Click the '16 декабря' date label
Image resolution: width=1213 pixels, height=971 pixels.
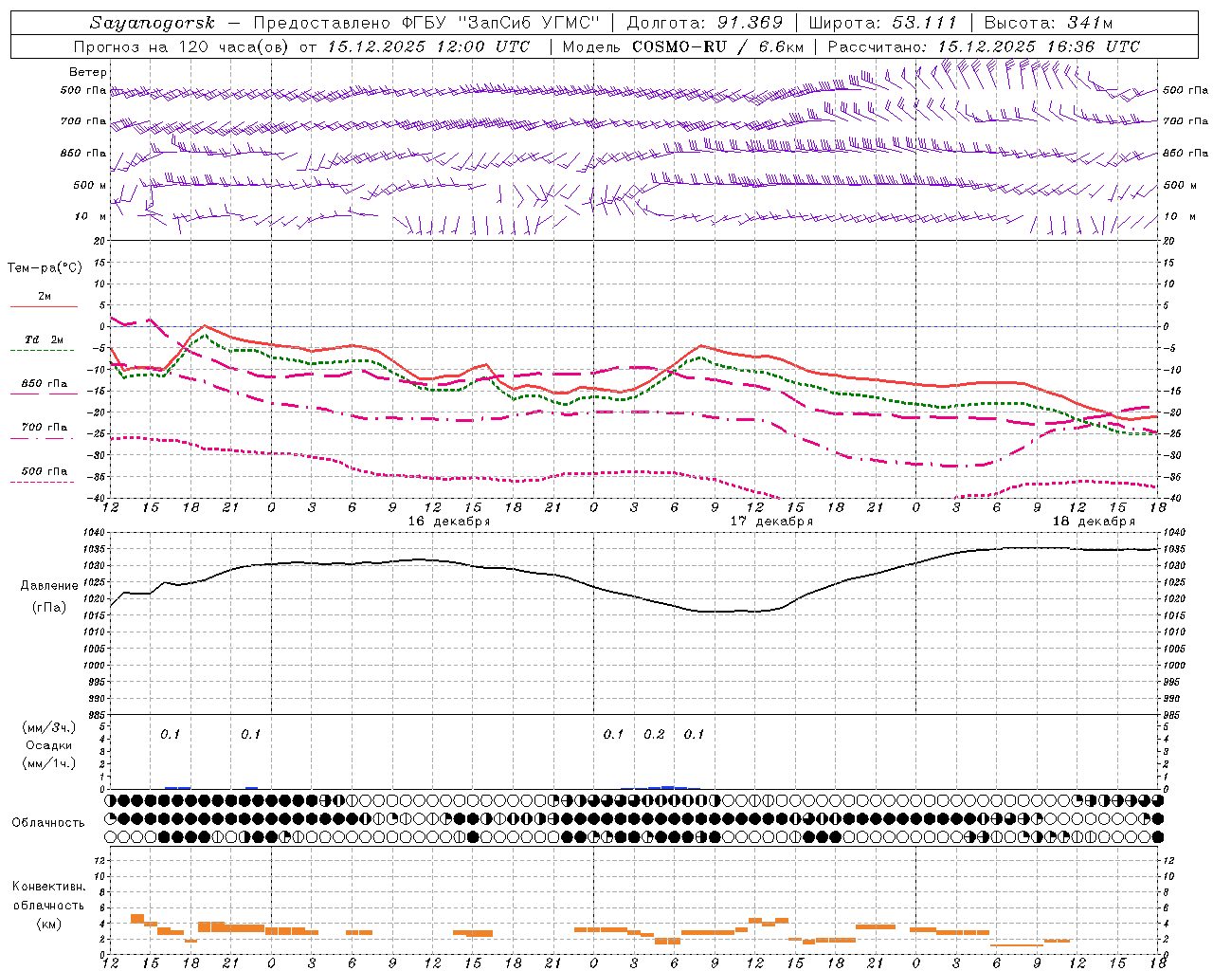[x=449, y=522]
